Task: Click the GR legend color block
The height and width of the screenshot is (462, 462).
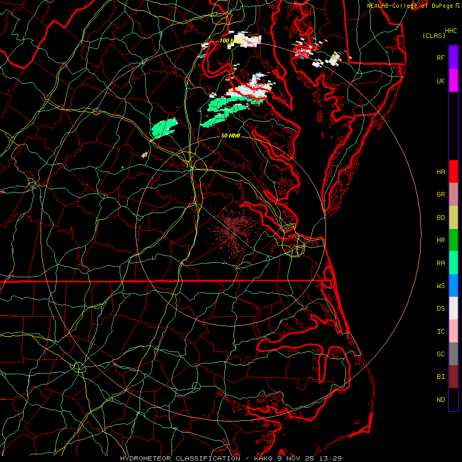Action: coord(453,195)
